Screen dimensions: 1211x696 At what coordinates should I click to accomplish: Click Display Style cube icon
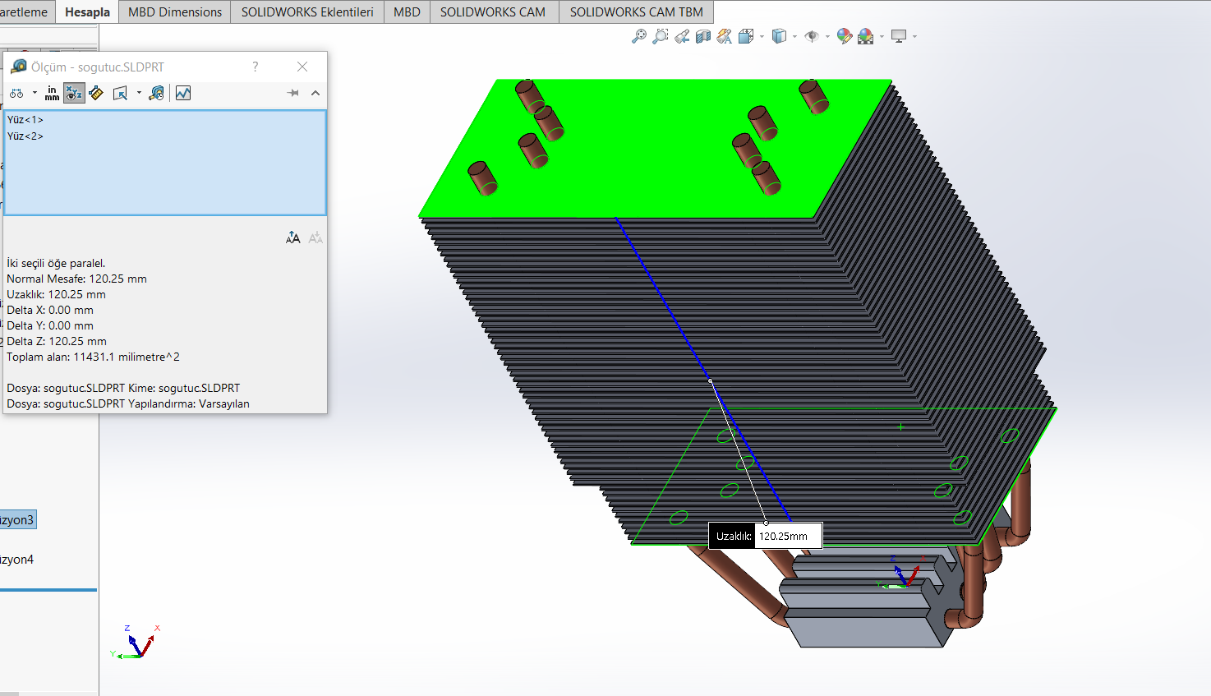[x=779, y=36]
